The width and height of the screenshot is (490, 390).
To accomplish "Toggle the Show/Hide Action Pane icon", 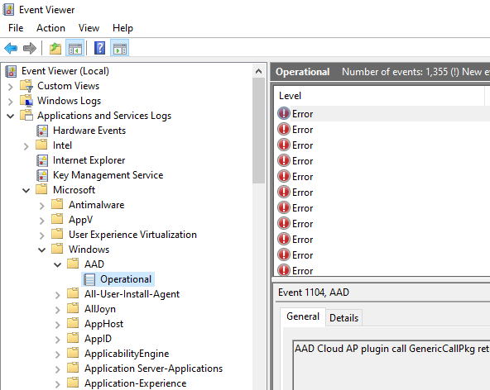I will pos(120,49).
